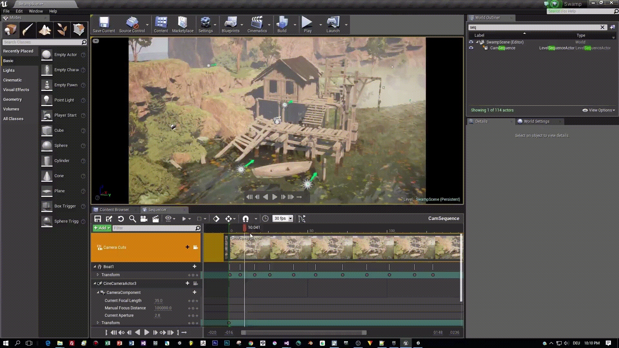Select the Blueprints toolbar icon

[230, 24]
